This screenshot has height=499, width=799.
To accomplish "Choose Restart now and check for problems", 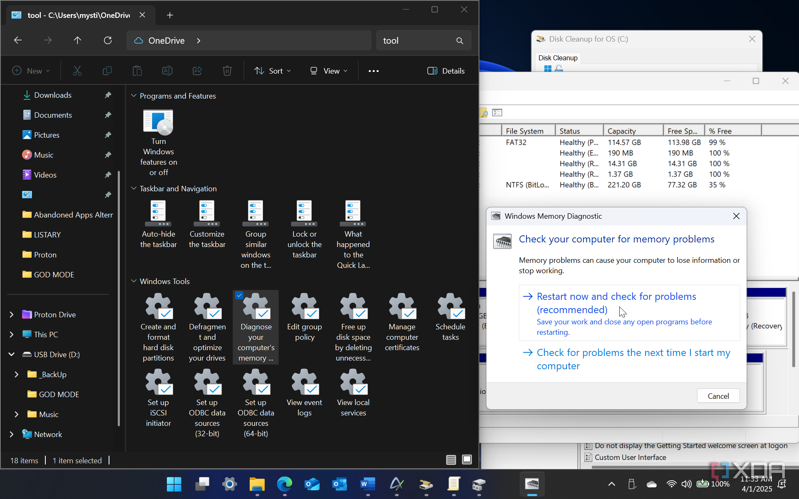I will tap(629, 313).
